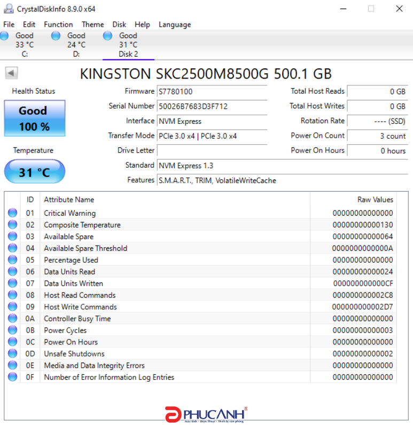This screenshot has width=413, height=425.
Task: Click the status orb for Host Write Commands
Action: click(x=12, y=306)
